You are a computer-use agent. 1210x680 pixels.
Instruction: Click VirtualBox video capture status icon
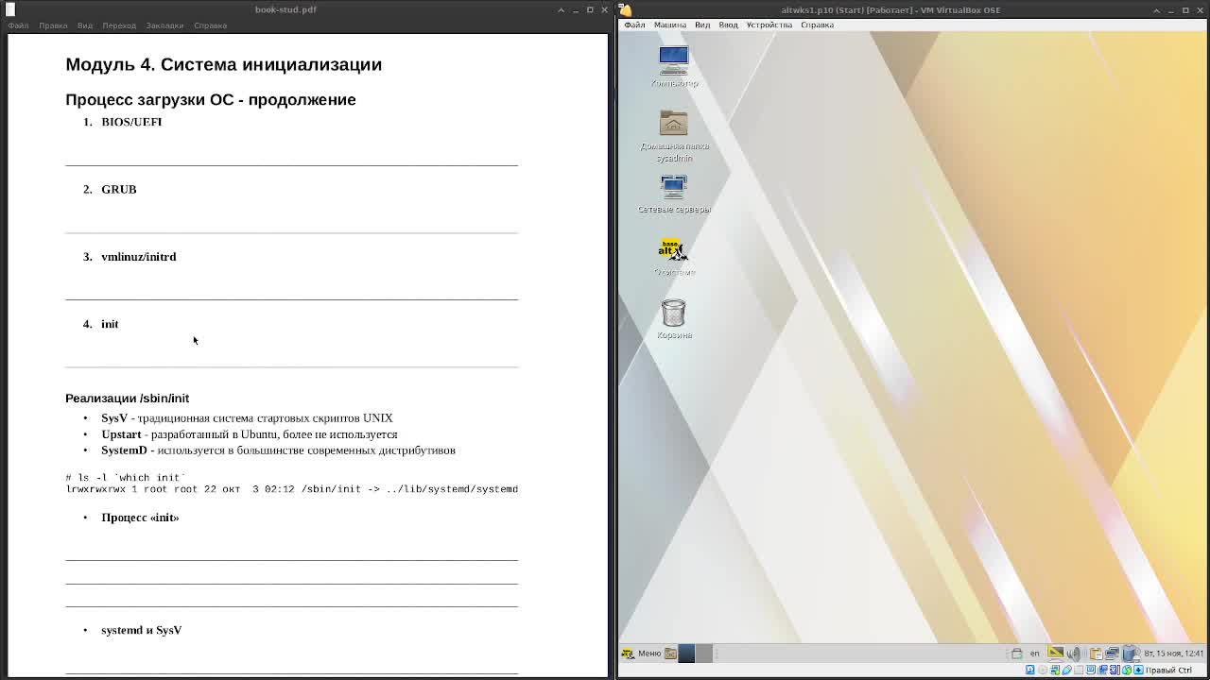(1103, 671)
